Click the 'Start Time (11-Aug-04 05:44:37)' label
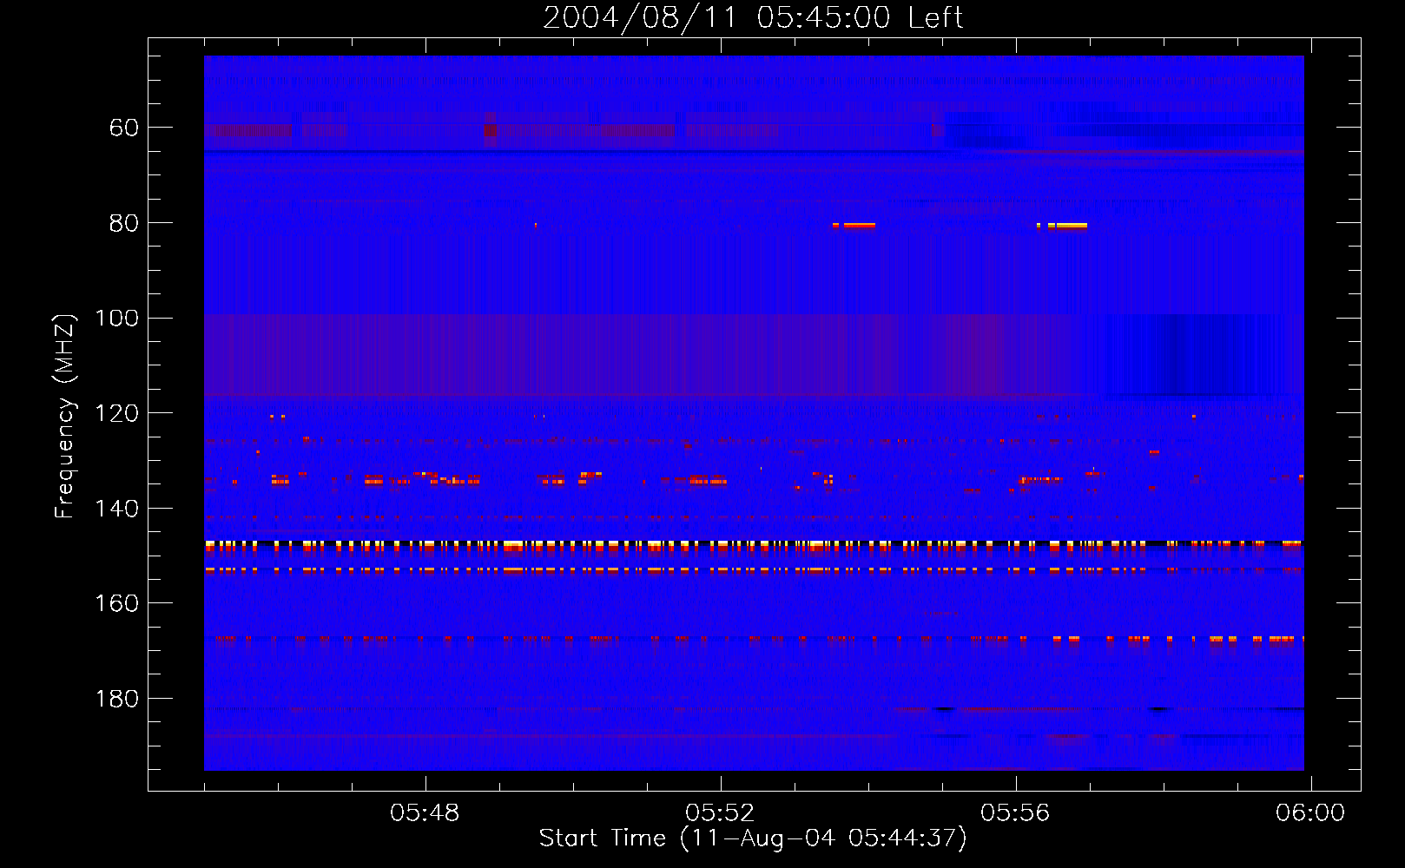1405x868 pixels. [753, 838]
